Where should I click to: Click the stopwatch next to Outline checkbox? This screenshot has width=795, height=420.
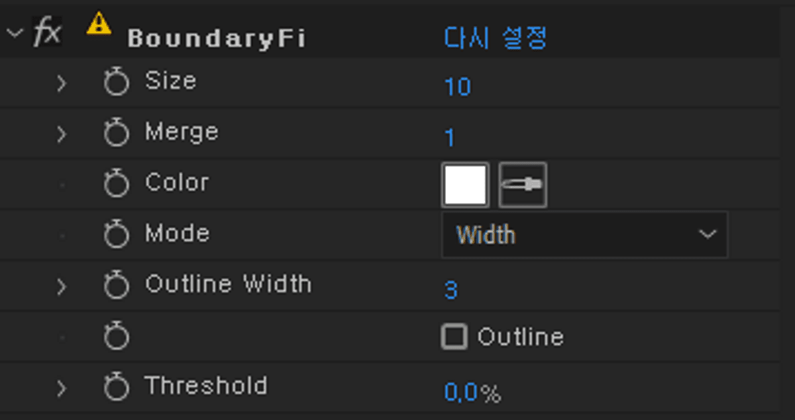pos(117,337)
